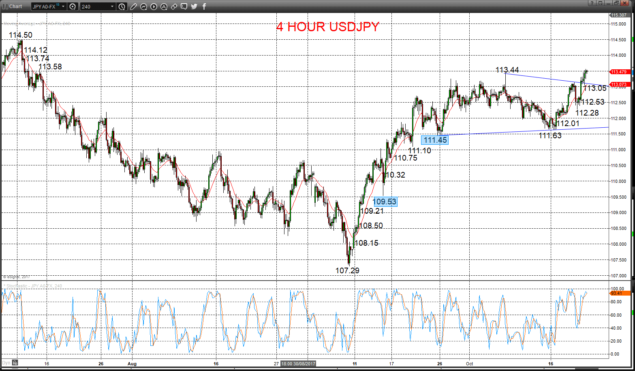This screenshot has width=635, height=371.
Task: Click the Chart window grip icon
Action: (5, 6)
